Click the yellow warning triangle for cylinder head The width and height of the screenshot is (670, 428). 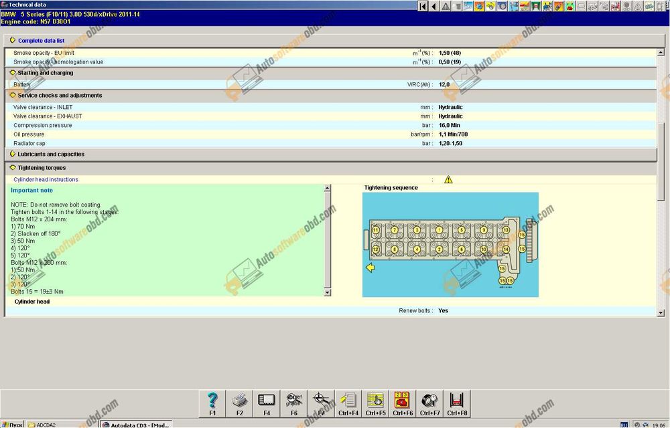pyautogui.click(x=448, y=179)
